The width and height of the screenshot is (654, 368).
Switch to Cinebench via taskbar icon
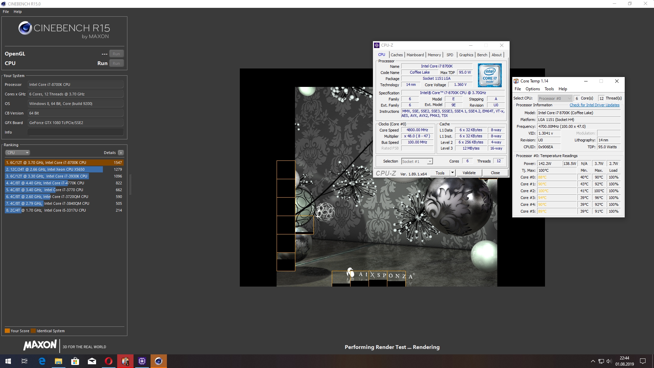[158, 361]
